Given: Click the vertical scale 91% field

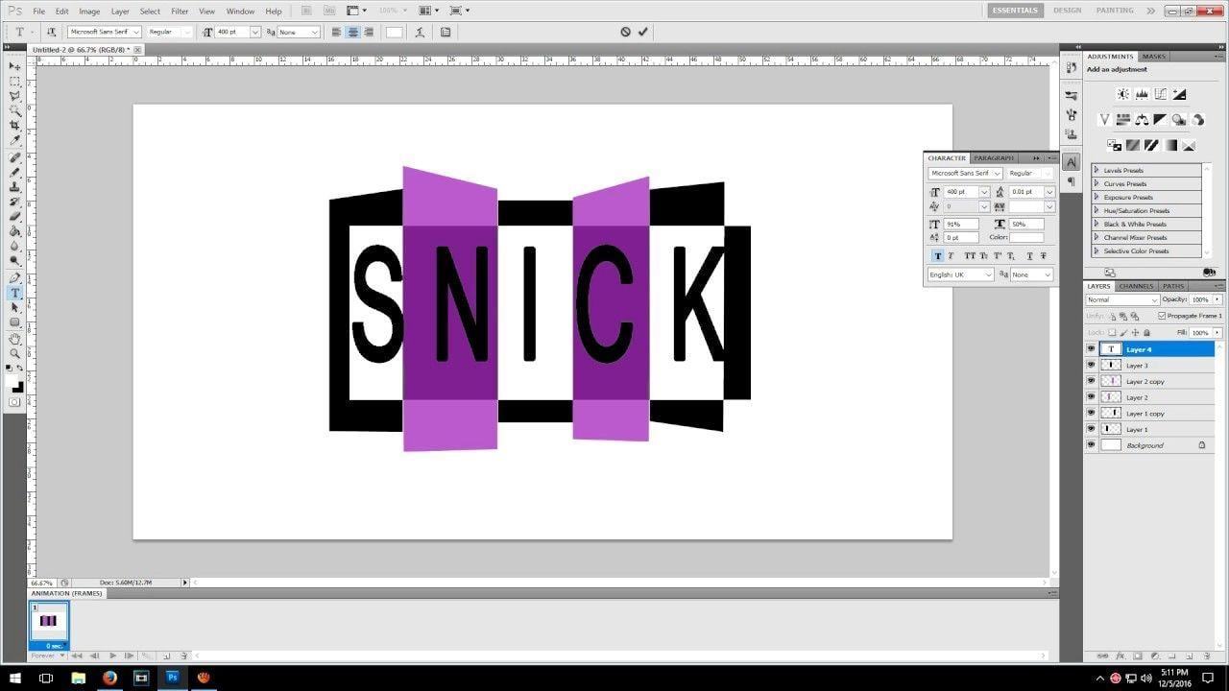Looking at the screenshot, I should click(961, 224).
